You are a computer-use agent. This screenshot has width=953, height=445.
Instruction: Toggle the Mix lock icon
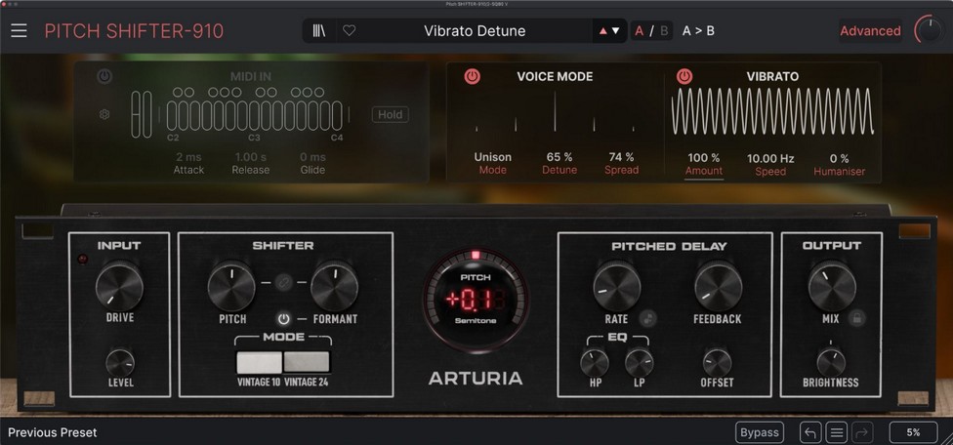tap(857, 318)
